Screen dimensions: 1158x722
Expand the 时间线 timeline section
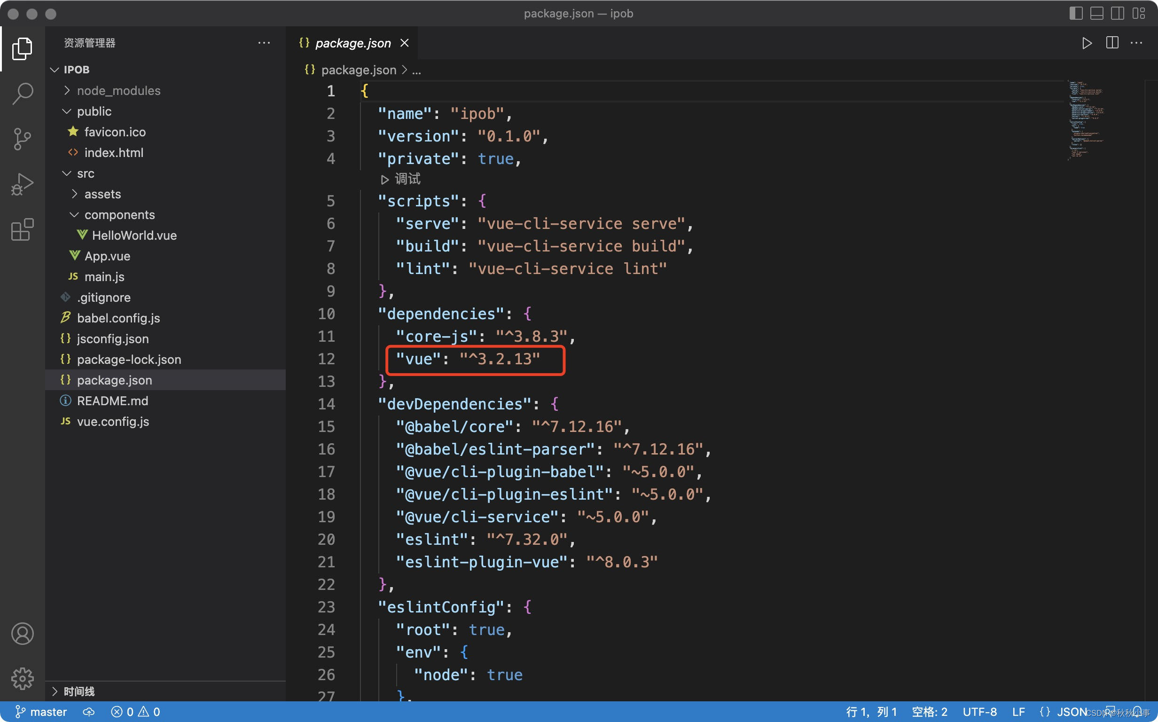click(x=79, y=691)
